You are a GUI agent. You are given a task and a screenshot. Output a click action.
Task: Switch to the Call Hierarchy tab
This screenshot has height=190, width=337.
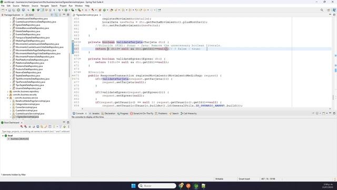[x=189, y=113]
